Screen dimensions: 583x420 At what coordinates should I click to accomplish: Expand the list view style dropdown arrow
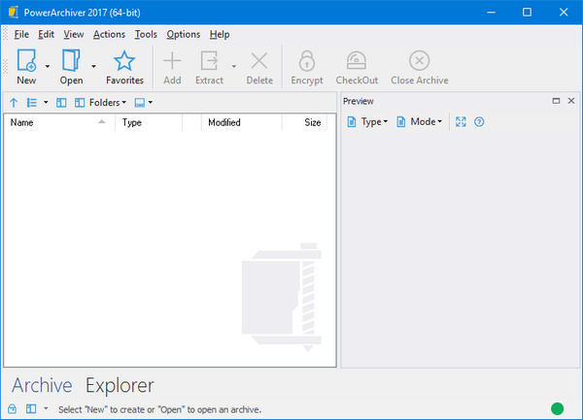coord(46,102)
